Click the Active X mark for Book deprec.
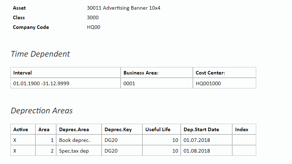Screen dimensions: 292x164 (x=15, y=140)
